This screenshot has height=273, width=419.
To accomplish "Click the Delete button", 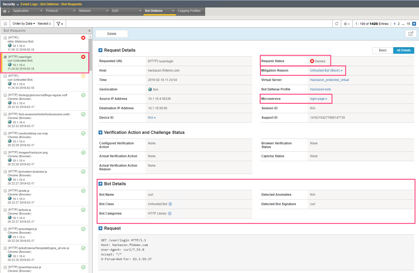I will pos(112,34).
